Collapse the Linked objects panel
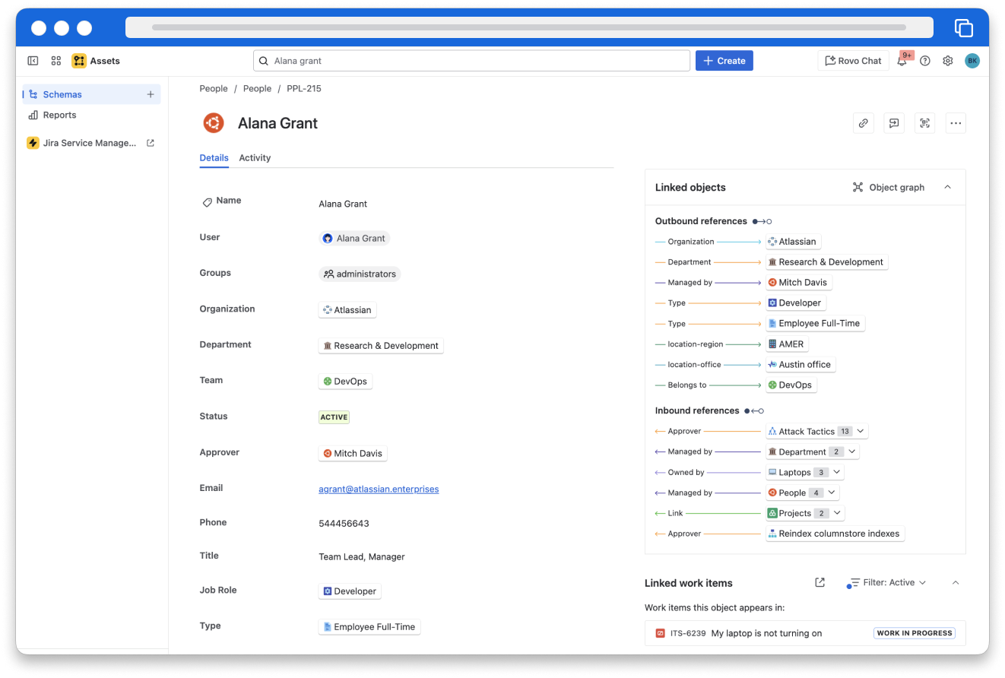Viewport: 1005px width, 678px height. [947, 187]
